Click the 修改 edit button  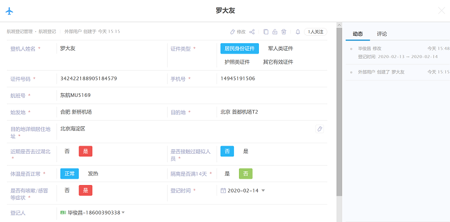(x=238, y=32)
